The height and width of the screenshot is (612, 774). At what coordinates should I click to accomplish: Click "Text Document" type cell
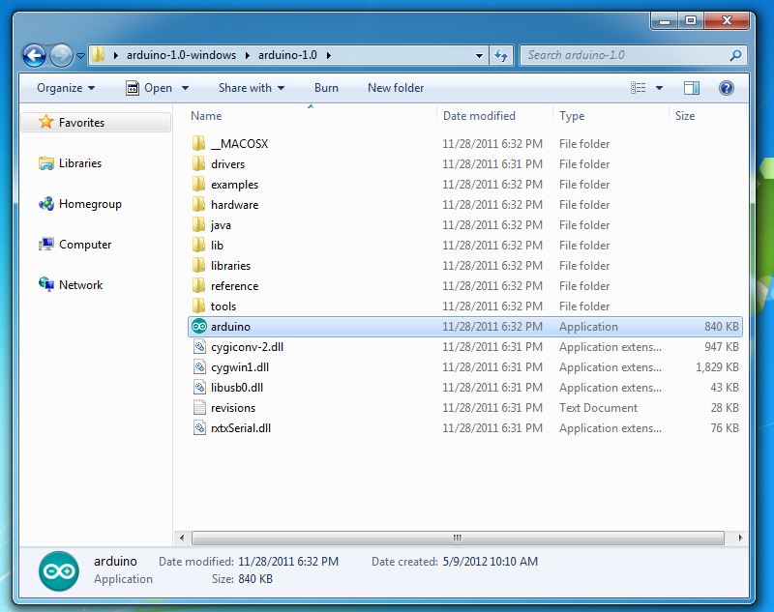(598, 408)
